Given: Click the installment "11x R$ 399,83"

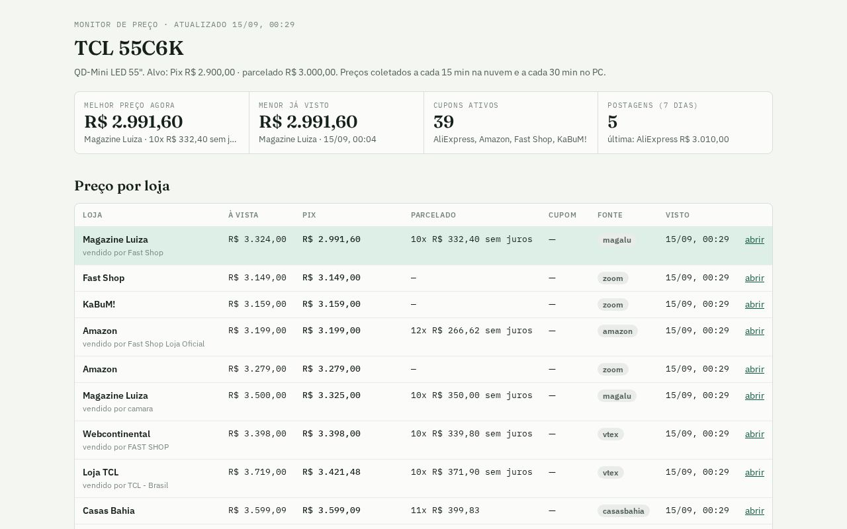Looking at the screenshot, I should (x=445, y=510).
